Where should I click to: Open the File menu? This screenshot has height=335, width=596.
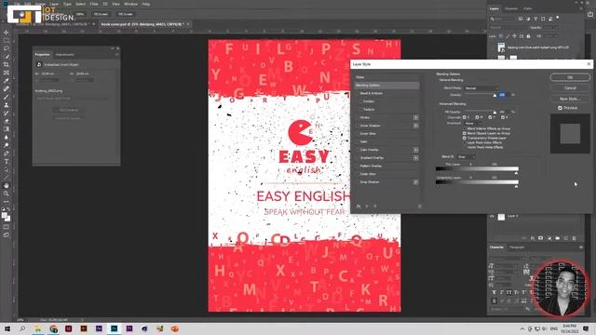(17, 4)
